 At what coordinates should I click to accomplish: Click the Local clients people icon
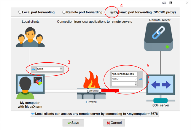point(30,37)
